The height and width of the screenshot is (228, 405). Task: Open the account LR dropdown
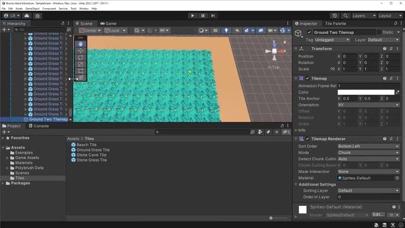coord(12,16)
